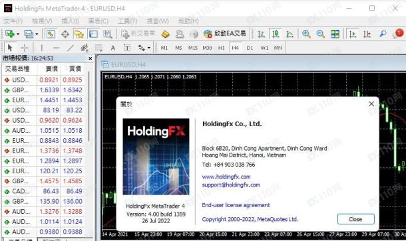This screenshot has width=406, height=241.
Task: Open the Strategy Tester magnifier icon
Action: tap(107, 34)
